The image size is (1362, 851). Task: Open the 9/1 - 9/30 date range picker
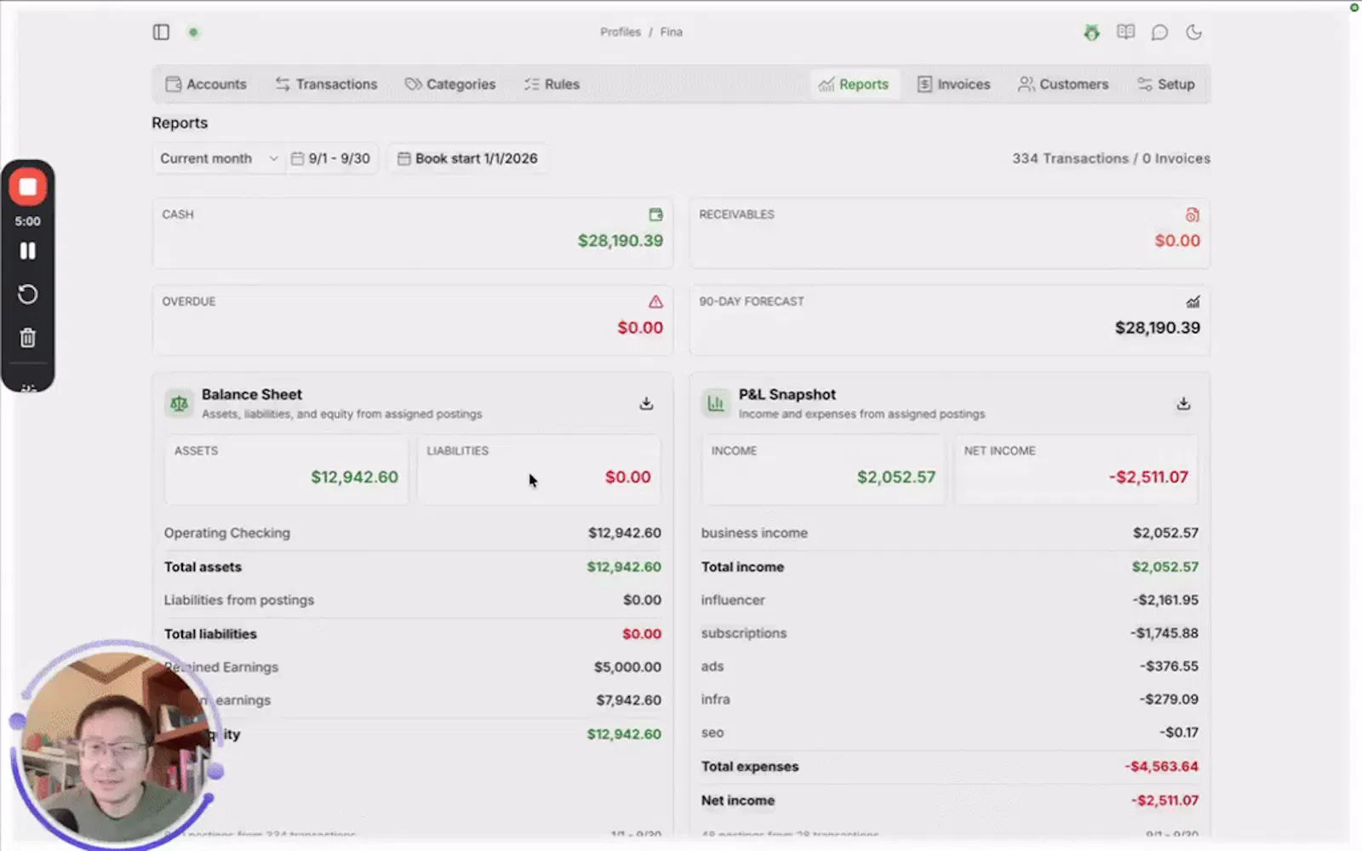click(330, 158)
